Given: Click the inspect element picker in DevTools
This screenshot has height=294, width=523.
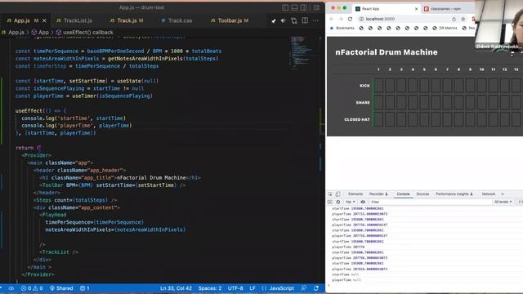Looking at the screenshot, I should [330, 194].
